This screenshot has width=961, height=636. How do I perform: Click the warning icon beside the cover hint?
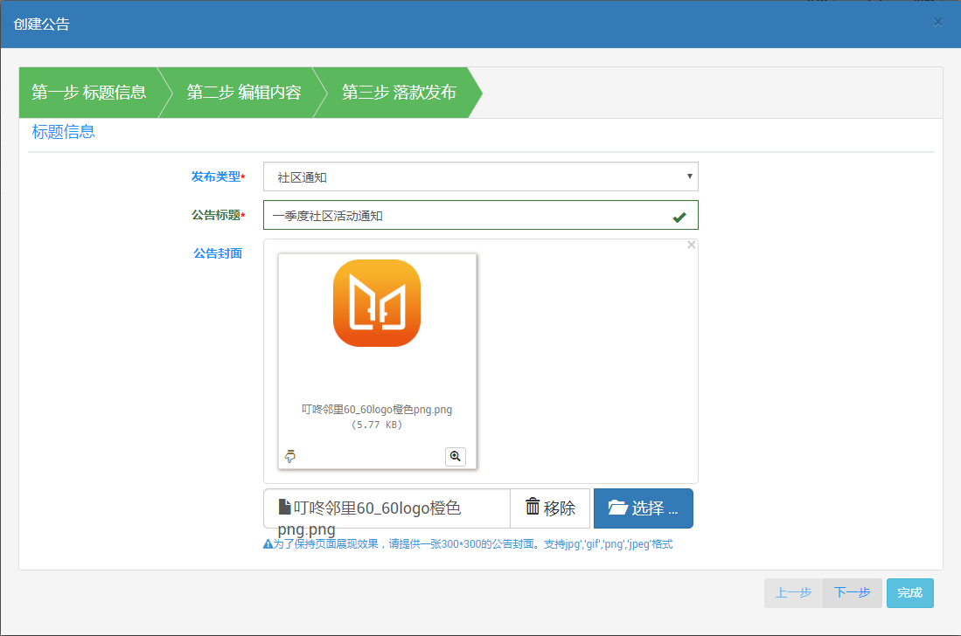tap(268, 544)
